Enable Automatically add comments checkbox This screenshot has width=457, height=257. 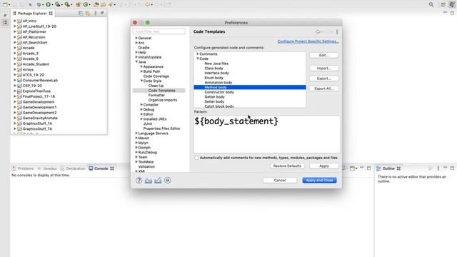coord(196,158)
